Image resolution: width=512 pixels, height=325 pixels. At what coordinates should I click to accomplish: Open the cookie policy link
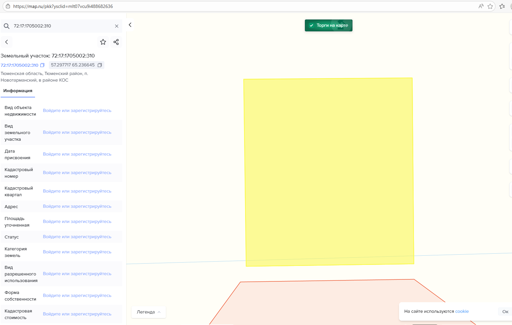pos(462,311)
